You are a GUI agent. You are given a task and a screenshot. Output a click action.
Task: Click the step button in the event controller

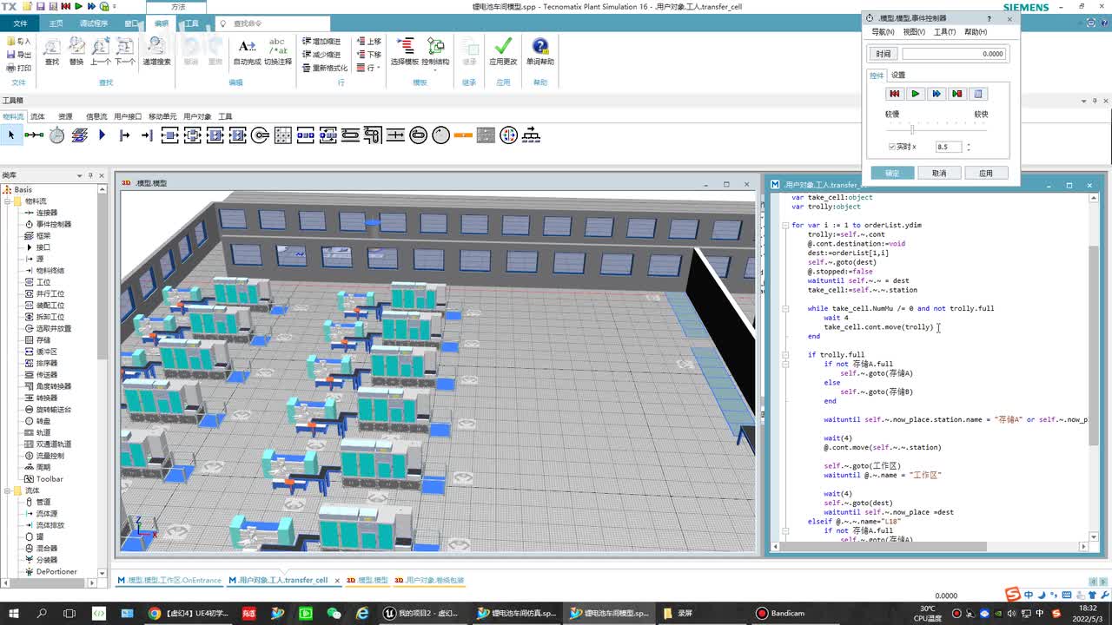pyautogui.click(x=957, y=94)
